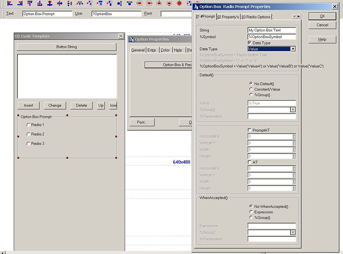Click the %Symbol input field

point(271,37)
